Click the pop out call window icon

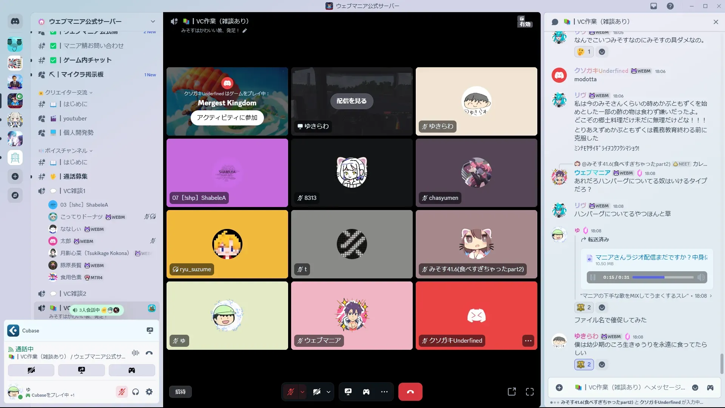coord(512,392)
